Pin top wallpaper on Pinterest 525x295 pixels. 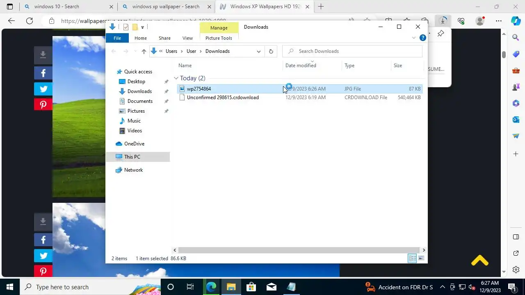(x=43, y=104)
